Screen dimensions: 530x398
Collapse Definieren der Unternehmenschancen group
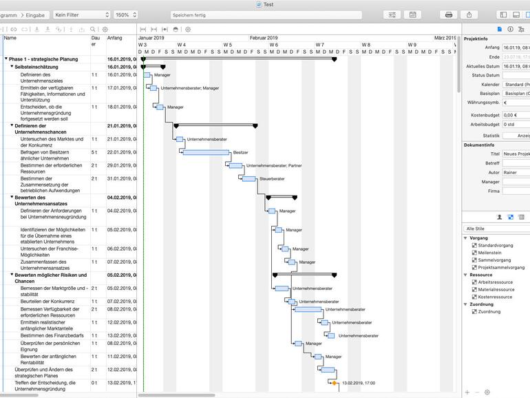[x=12, y=125]
